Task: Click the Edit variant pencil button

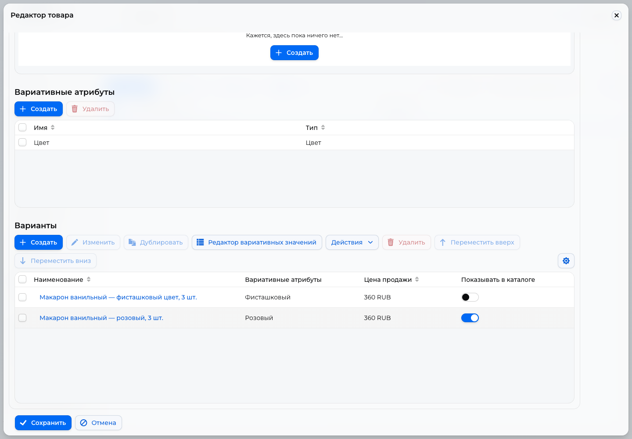Action: coord(93,242)
